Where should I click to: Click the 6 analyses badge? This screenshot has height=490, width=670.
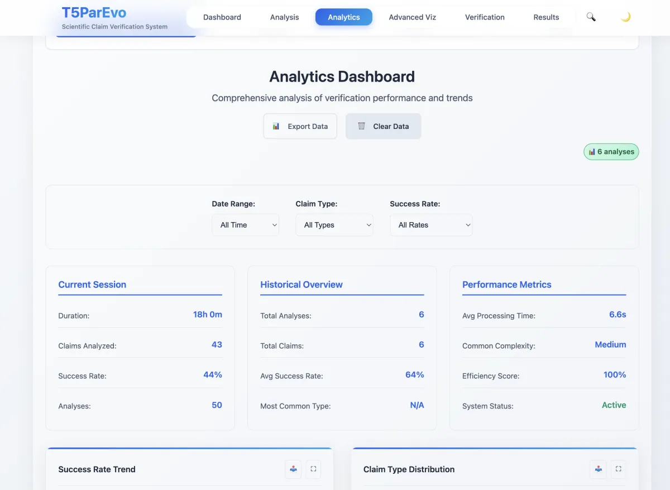(611, 152)
